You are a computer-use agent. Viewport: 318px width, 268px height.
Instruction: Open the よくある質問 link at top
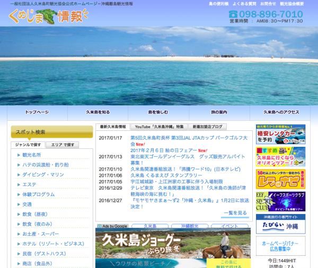[243, 4]
